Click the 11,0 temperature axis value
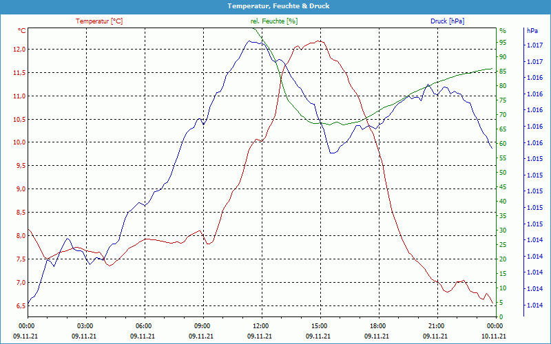 point(19,96)
